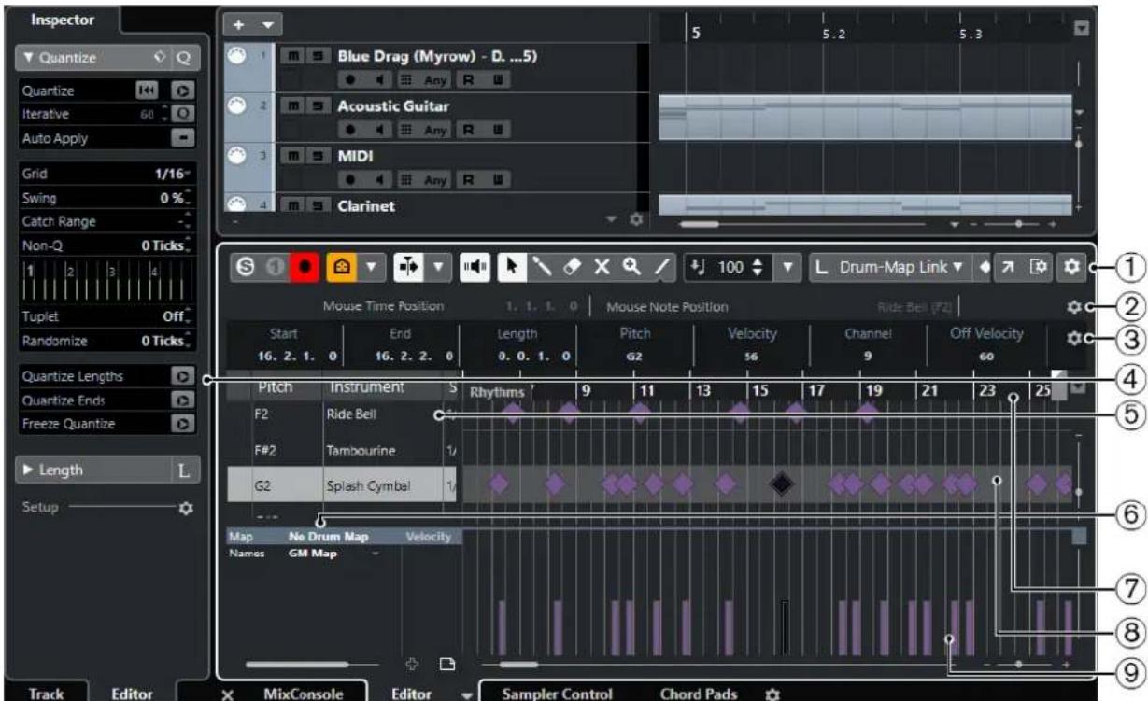Switch to the Editor tab under Inspector

point(132,693)
